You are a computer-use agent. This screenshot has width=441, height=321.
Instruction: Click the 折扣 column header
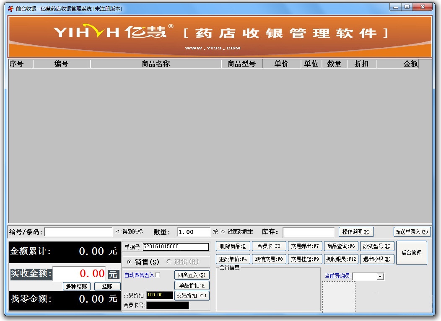362,64
